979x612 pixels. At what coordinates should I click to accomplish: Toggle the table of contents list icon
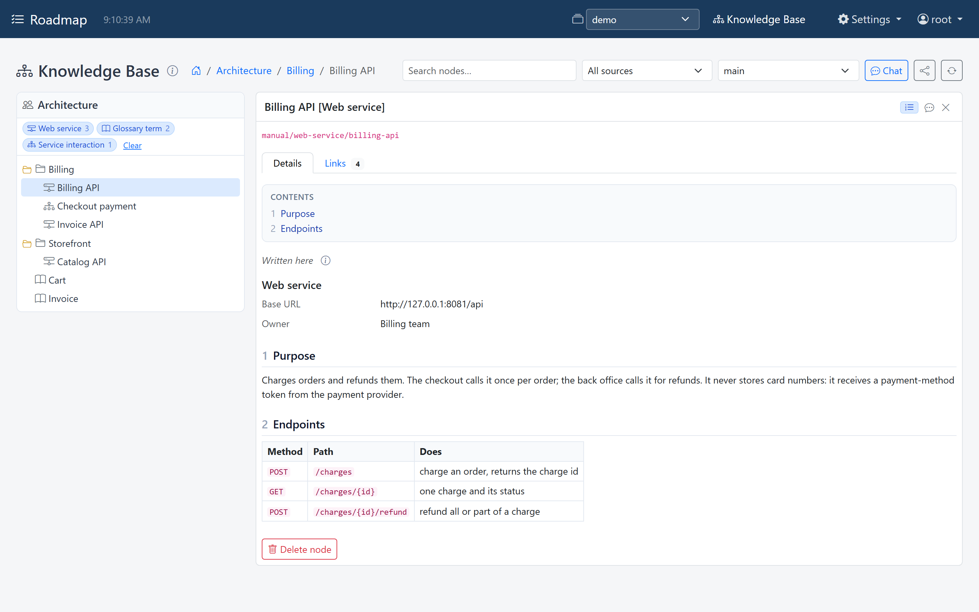[x=909, y=107]
